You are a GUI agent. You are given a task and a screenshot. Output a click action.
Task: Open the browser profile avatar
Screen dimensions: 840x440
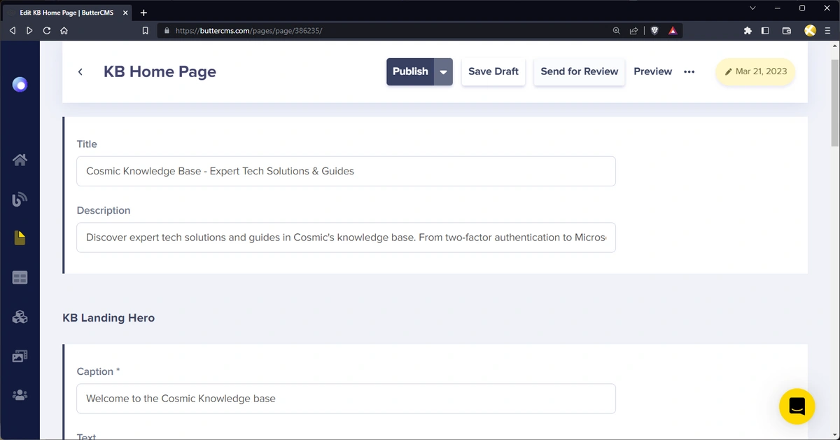pos(811,30)
